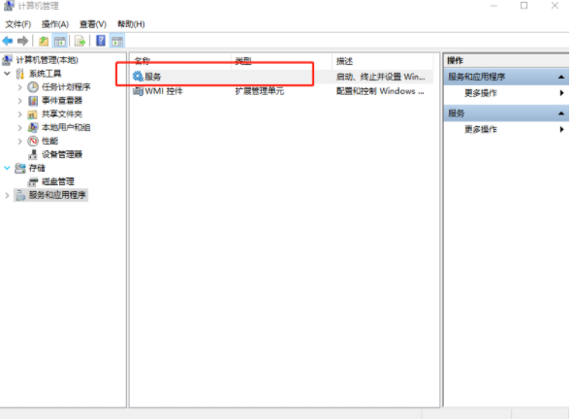The image size is (572, 419).
Task: Click the Up one level folder icon
Action: click(44, 41)
